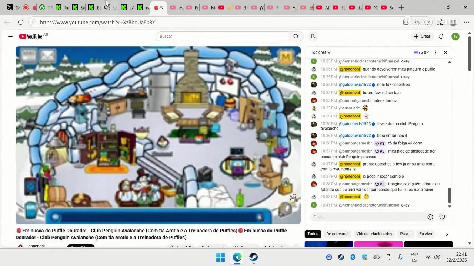Image resolution: width=474 pixels, height=266 pixels.
Task: Select the 'Videos relacionados' filter chip
Action: click(374, 234)
